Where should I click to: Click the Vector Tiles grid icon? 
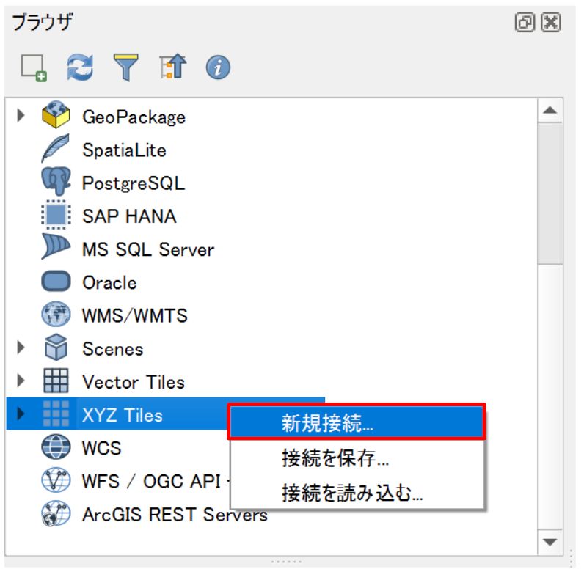pos(56,381)
